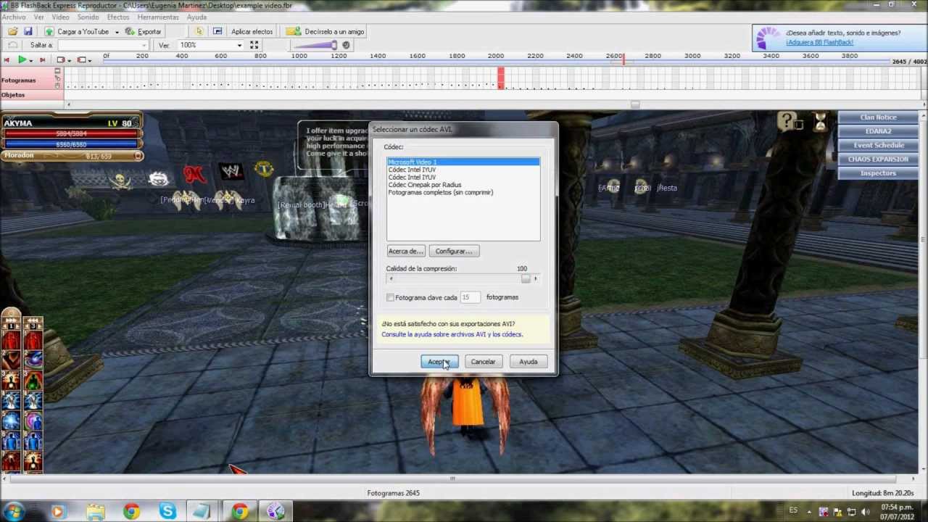Open Windows Explorer folder in taskbar
This screenshot has height=522, width=928.
[95, 512]
